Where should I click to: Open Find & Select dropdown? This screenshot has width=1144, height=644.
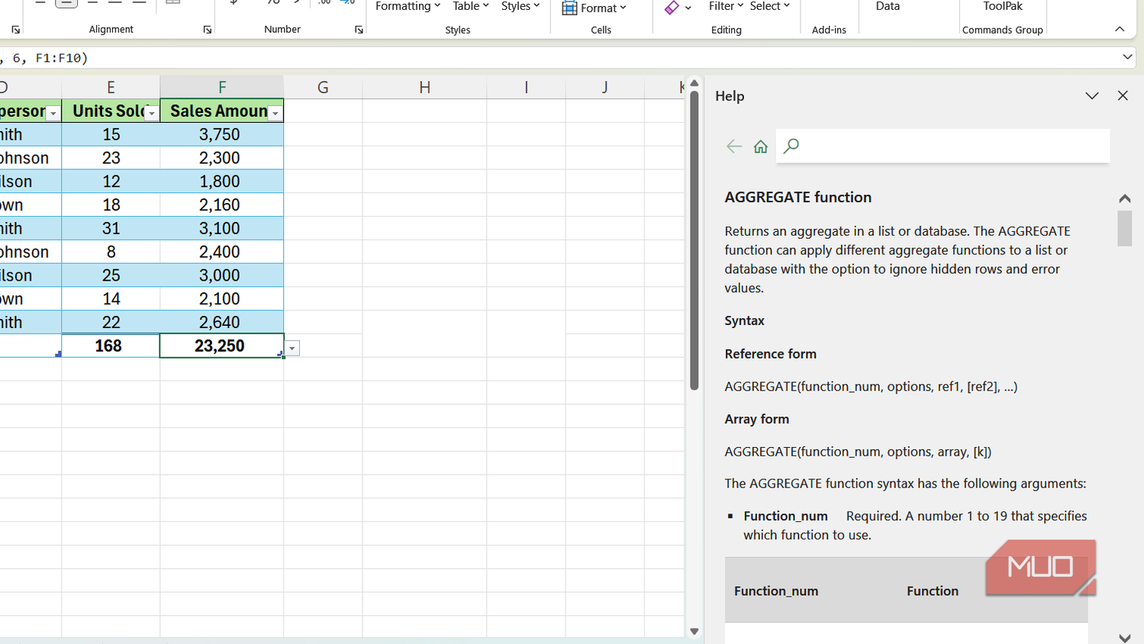click(x=769, y=6)
